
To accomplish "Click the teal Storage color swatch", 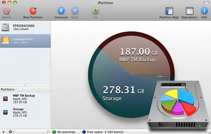I will (5, 112).
